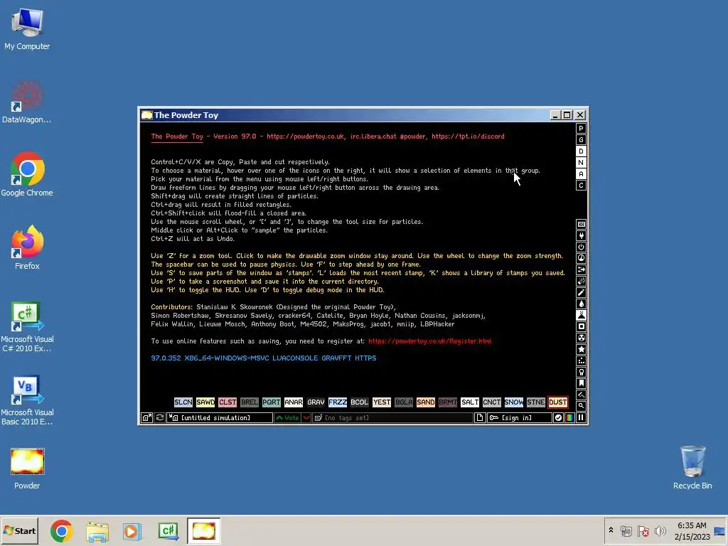
Task: Click the Recycle Bin desktop icon
Action: [x=692, y=468]
